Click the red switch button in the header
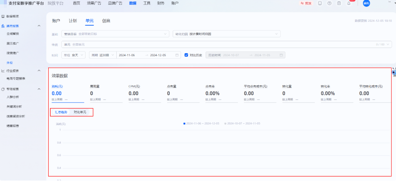This screenshot has height=181, width=396. coord(306,3)
